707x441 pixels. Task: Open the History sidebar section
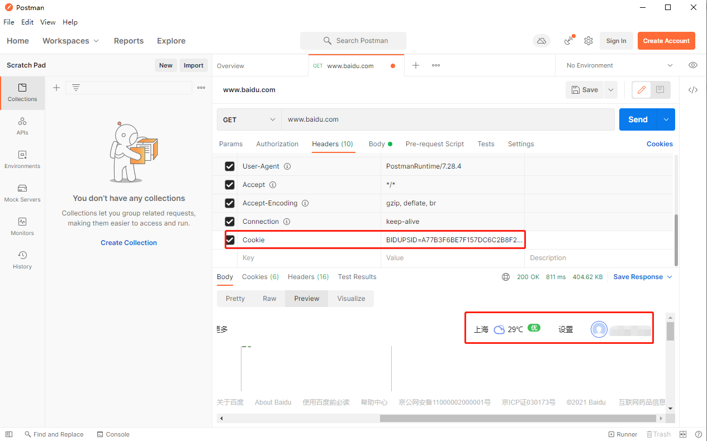tap(22, 260)
